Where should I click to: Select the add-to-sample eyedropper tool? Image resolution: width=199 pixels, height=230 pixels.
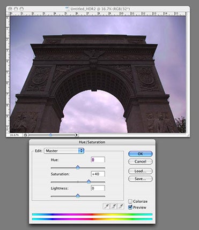(114, 206)
